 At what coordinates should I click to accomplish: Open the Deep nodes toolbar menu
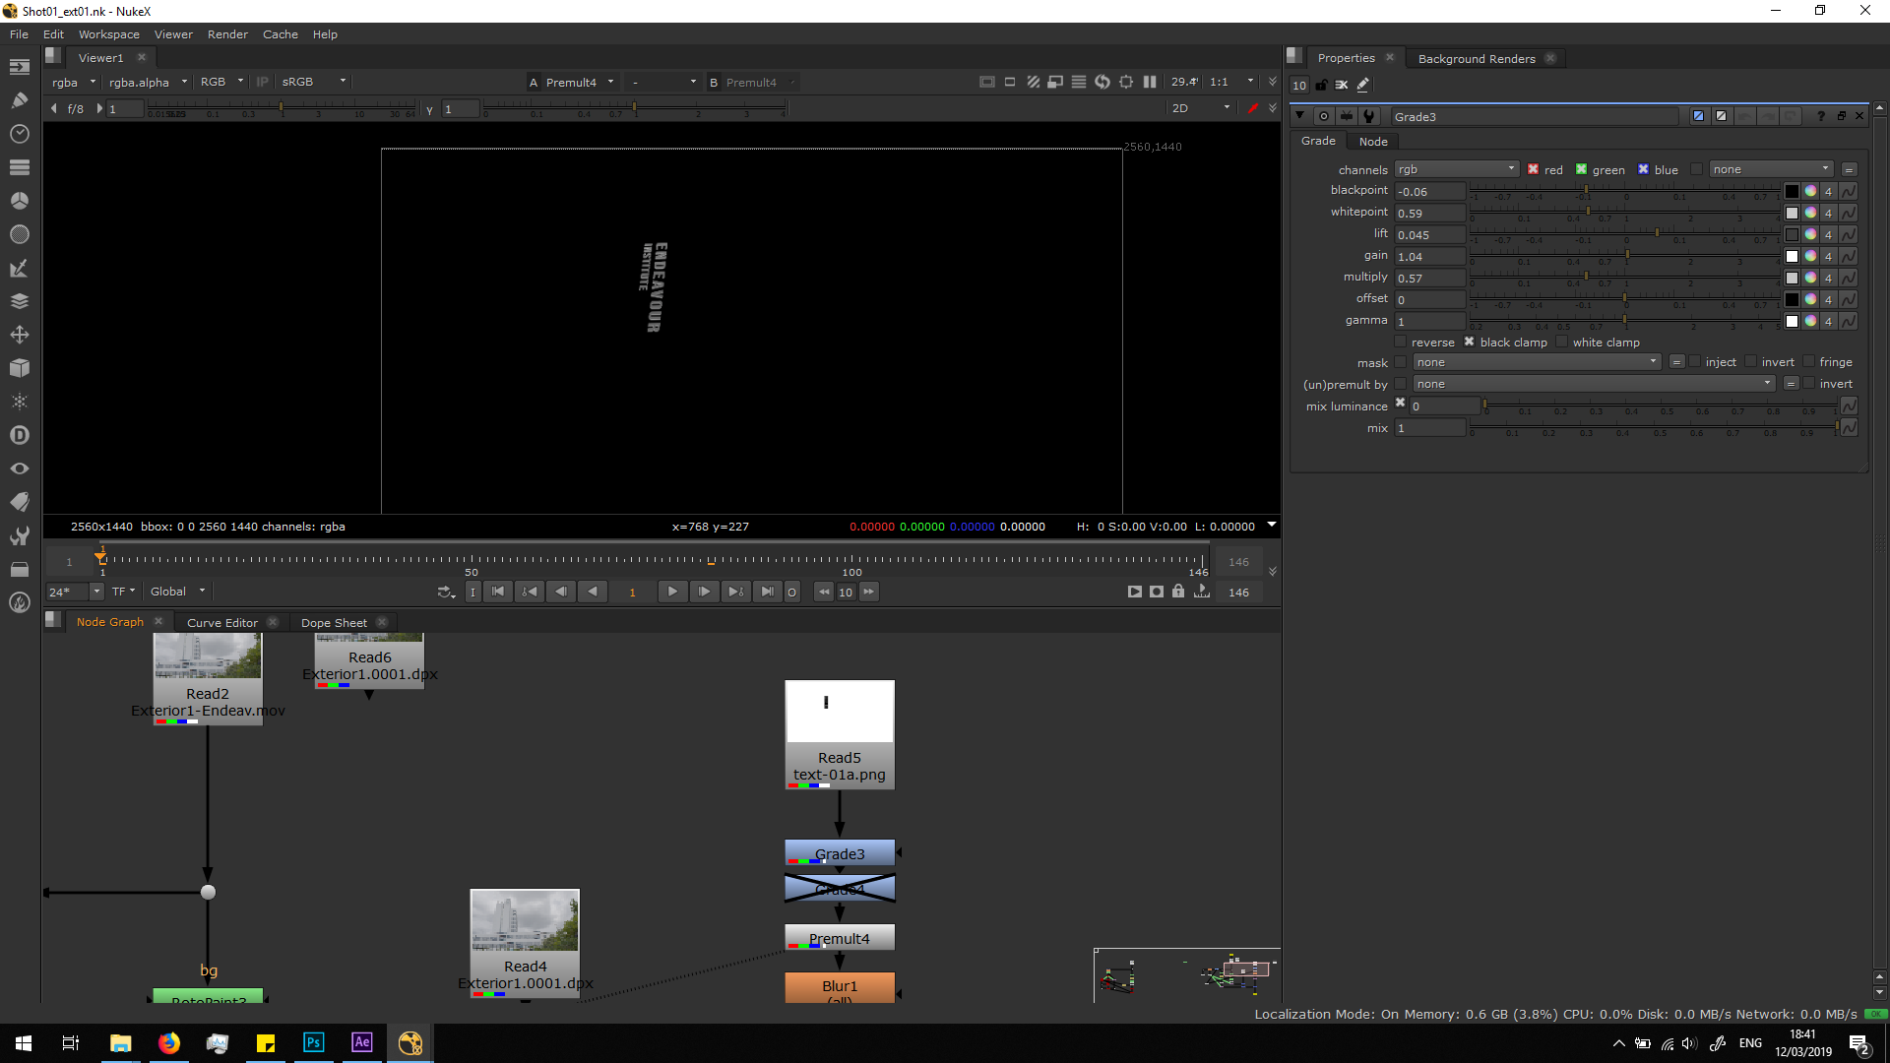[19, 435]
